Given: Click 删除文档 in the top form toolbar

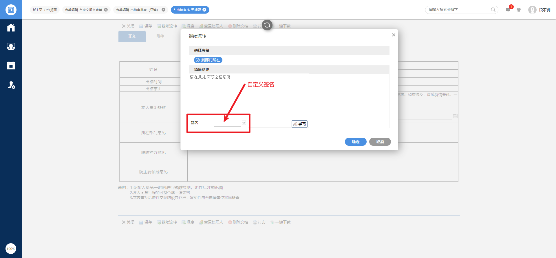Looking at the screenshot, I should tap(238, 26).
